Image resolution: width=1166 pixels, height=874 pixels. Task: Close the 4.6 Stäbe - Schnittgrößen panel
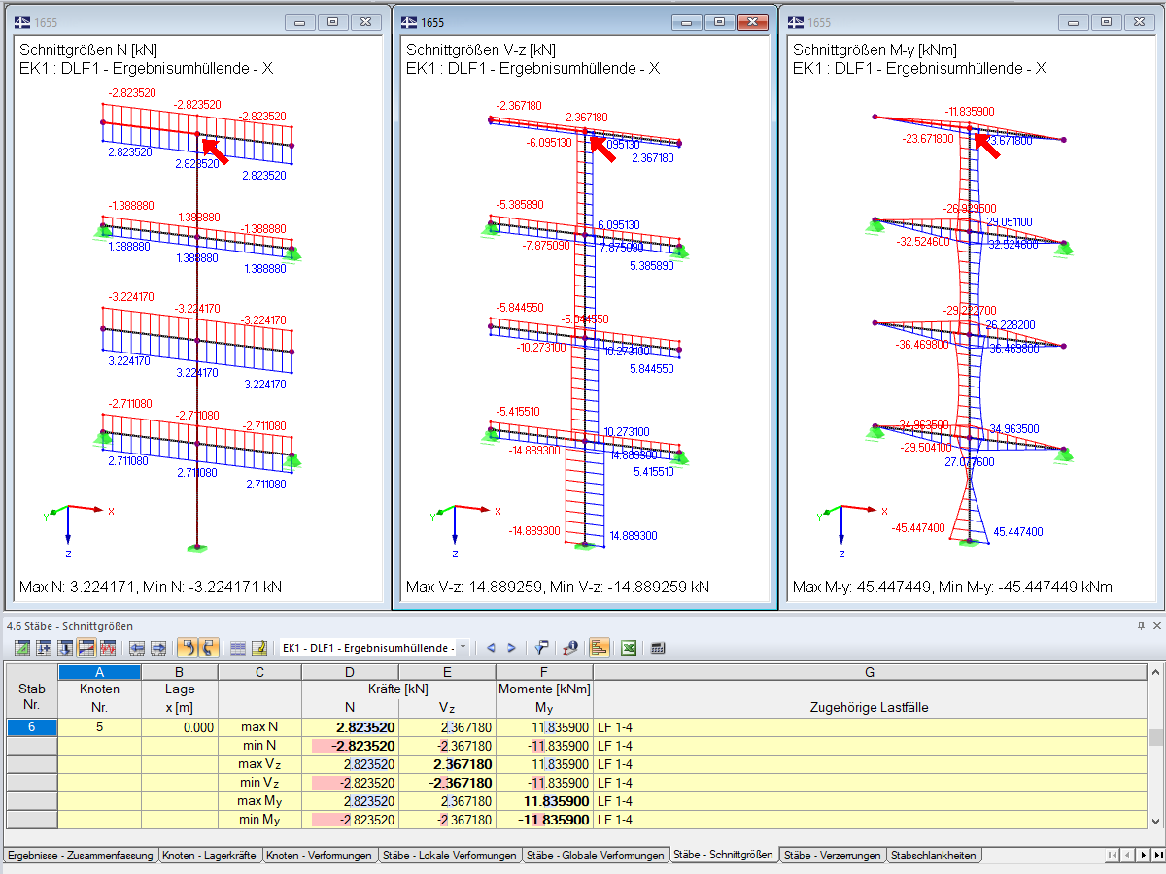pos(1156,626)
